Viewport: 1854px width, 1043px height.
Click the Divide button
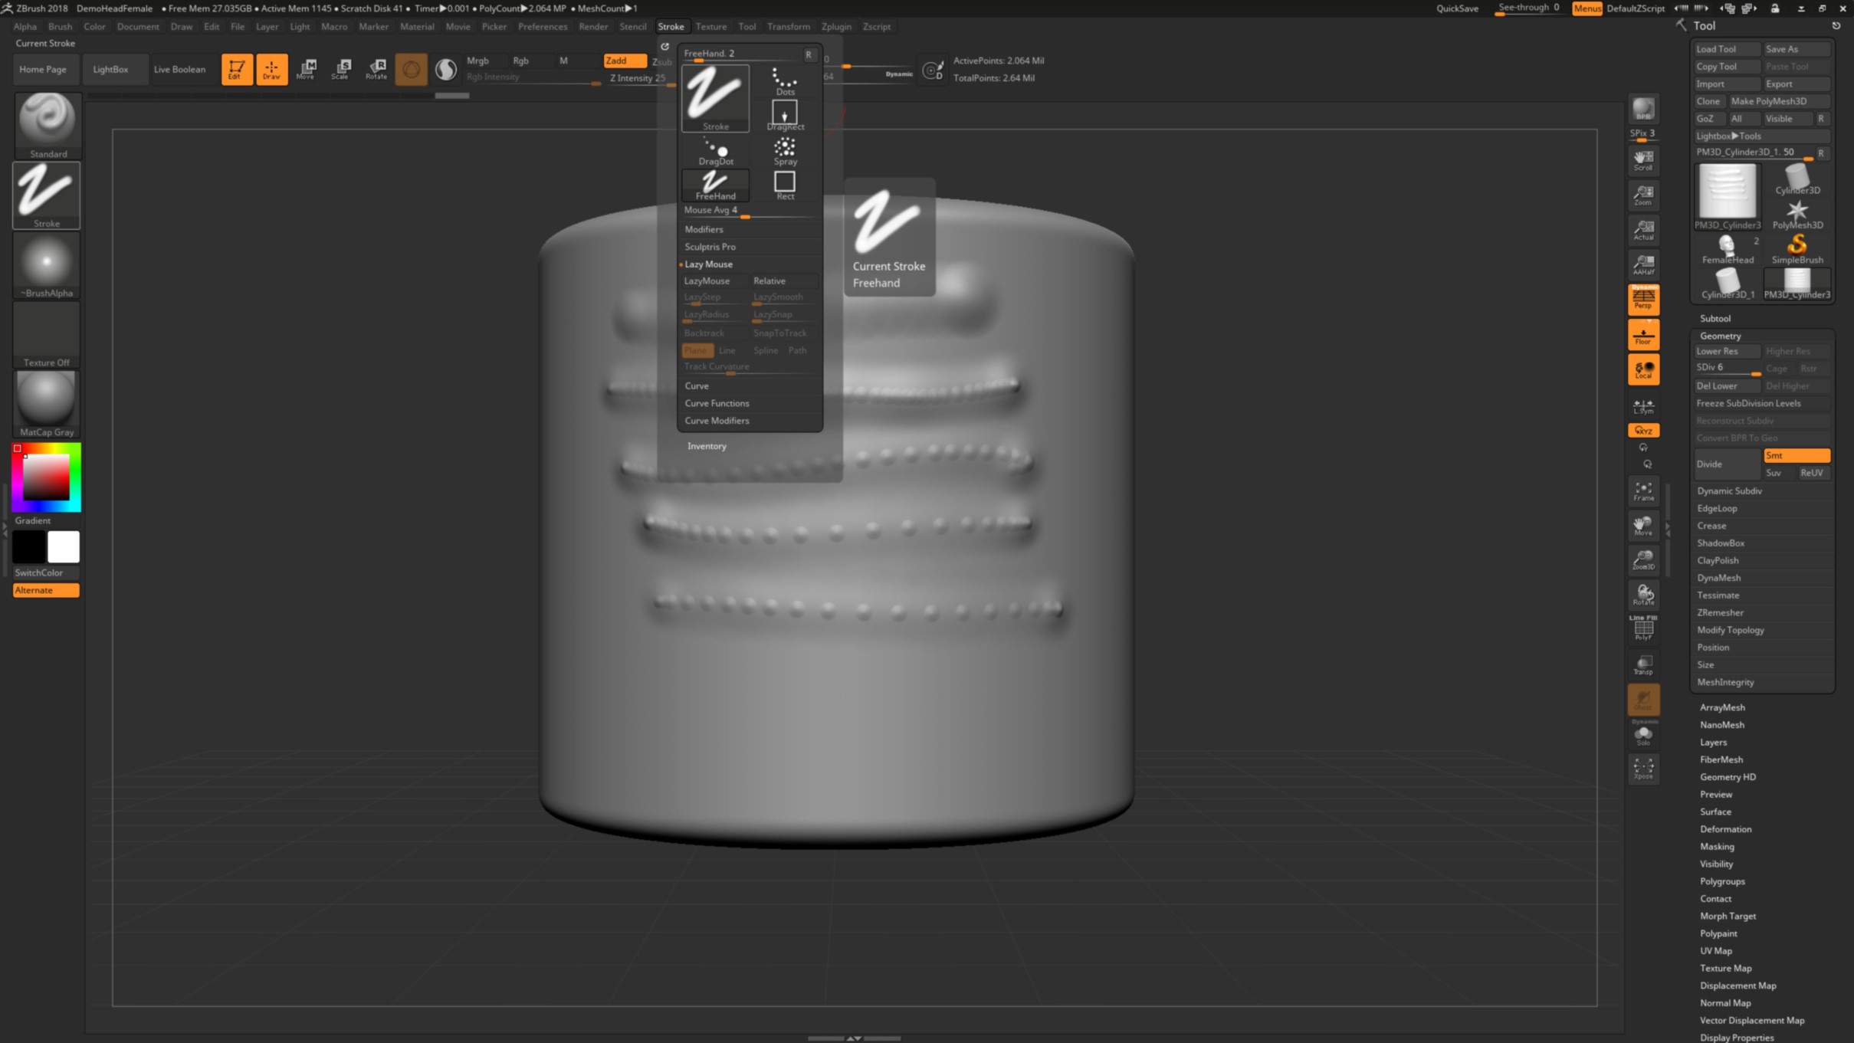1727,464
